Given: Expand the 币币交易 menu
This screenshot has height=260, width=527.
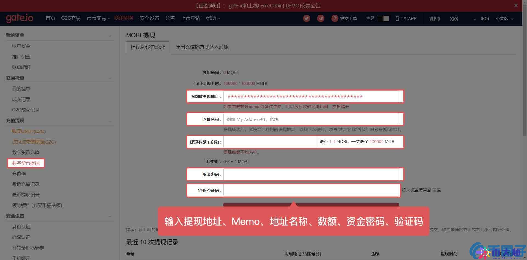Looking at the screenshot, I should (98, 18).
